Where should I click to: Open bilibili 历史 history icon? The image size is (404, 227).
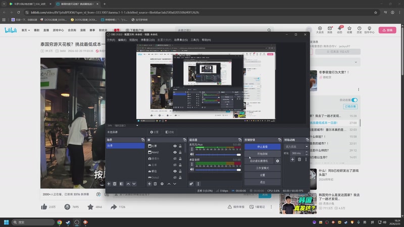[359, 30]
